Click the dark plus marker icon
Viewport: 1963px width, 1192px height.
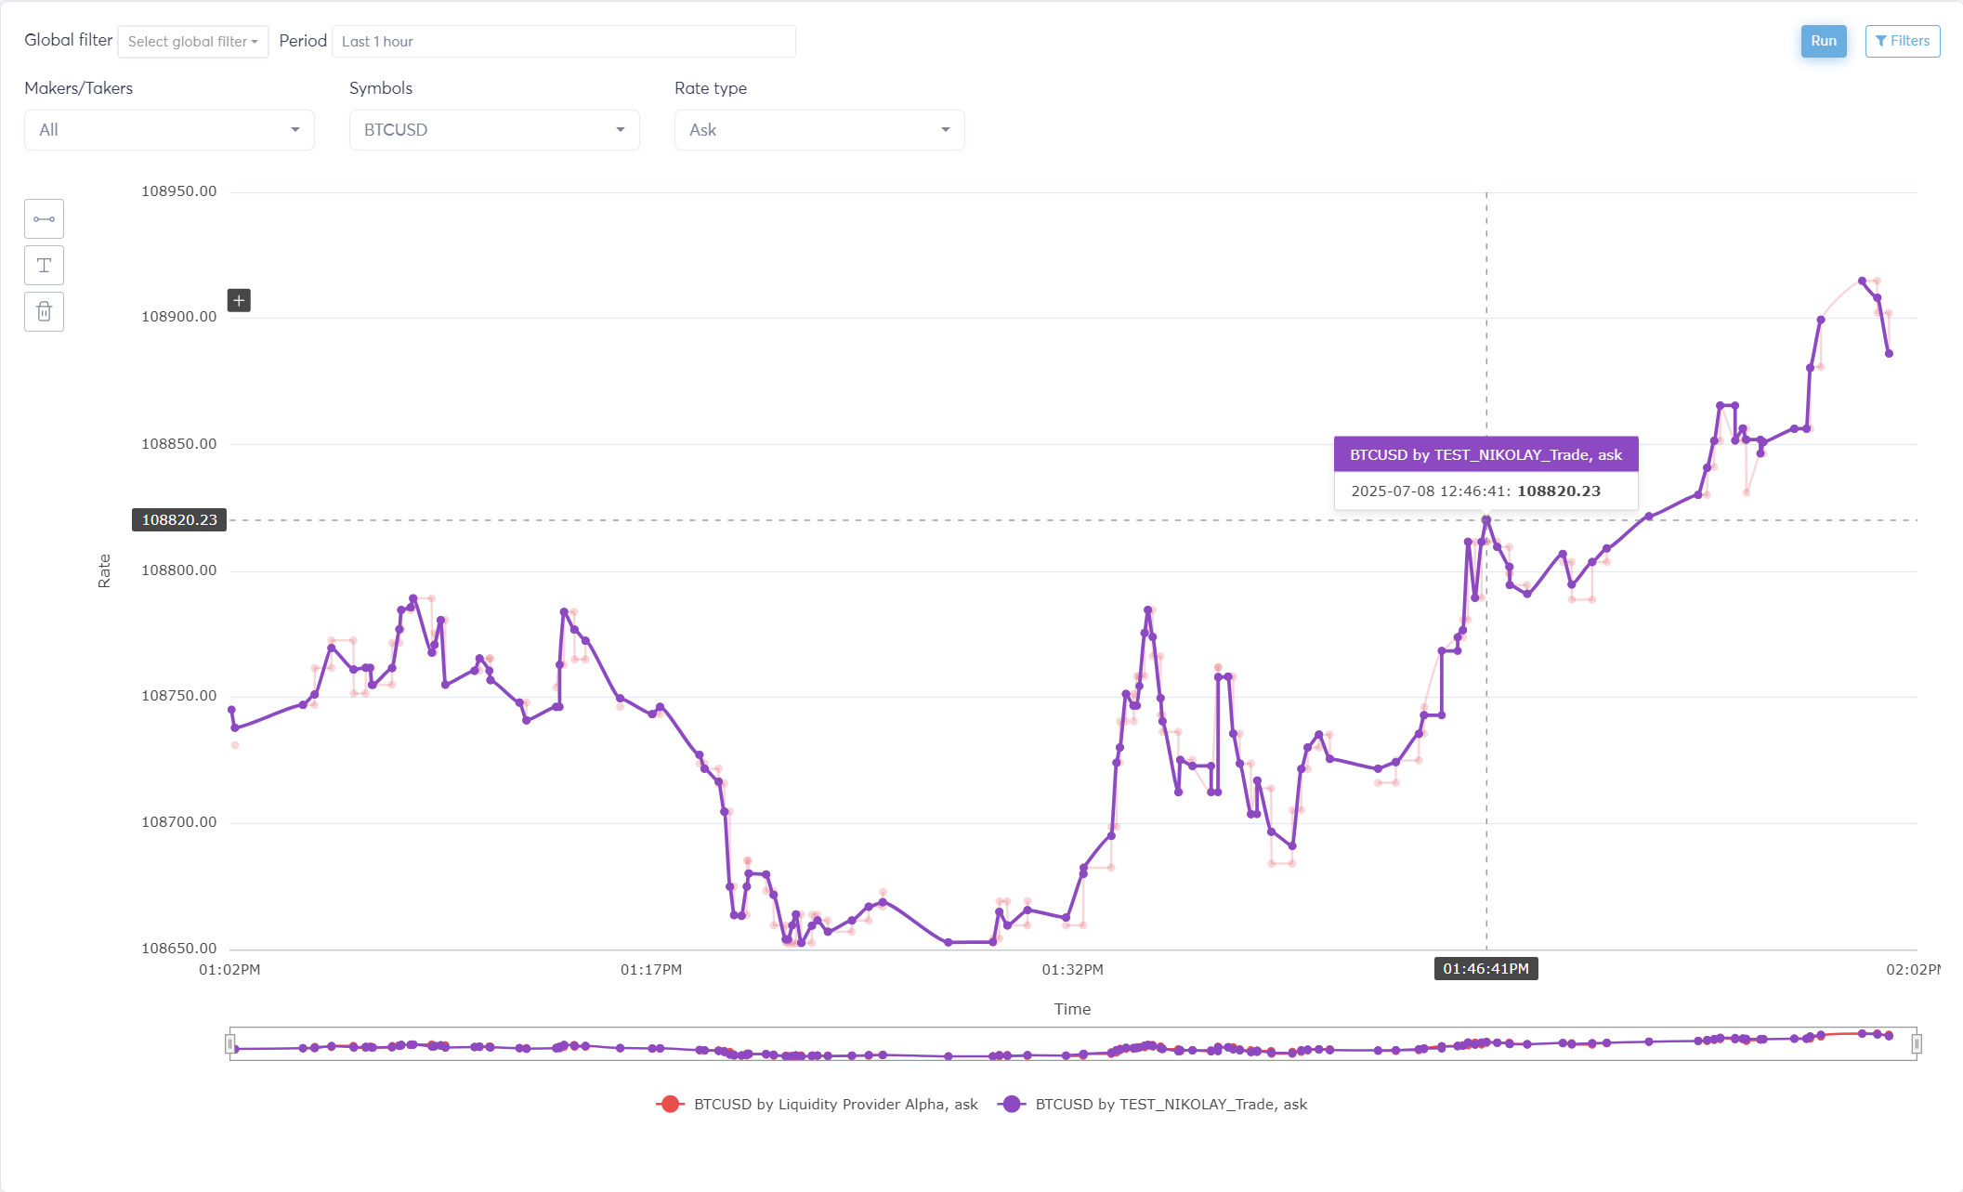(x=239, y=300)
